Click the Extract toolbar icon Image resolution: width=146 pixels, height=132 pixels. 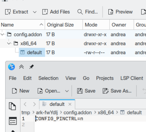click(x=8, y=12)
